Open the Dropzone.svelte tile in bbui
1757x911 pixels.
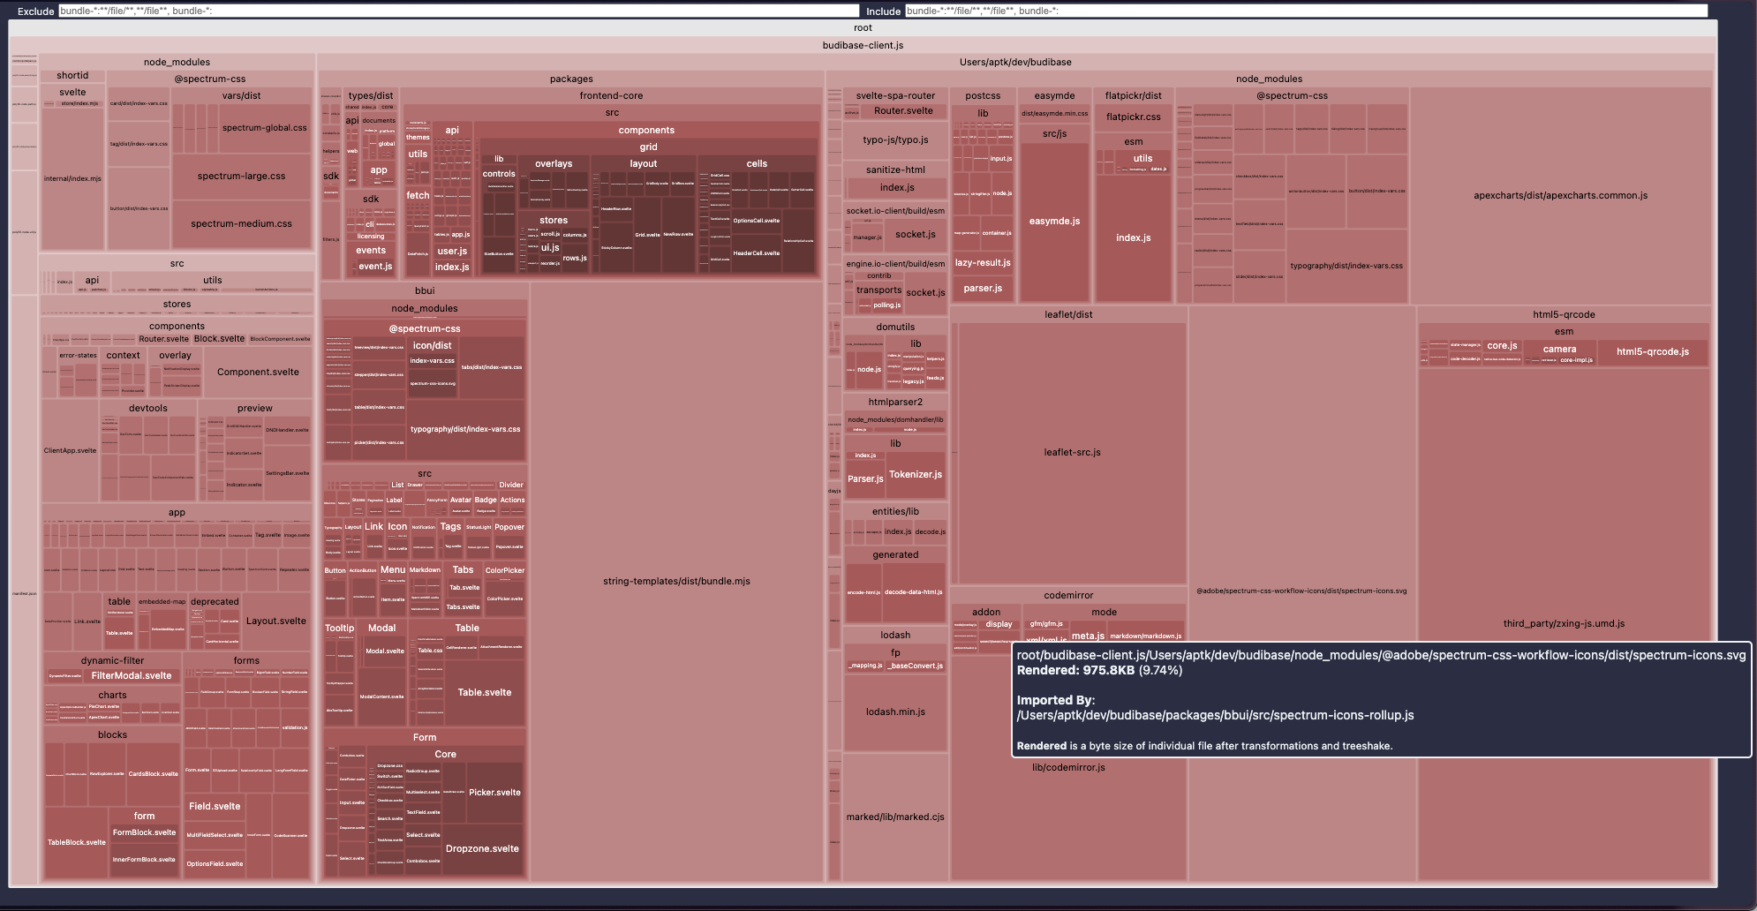pos(482,848)
